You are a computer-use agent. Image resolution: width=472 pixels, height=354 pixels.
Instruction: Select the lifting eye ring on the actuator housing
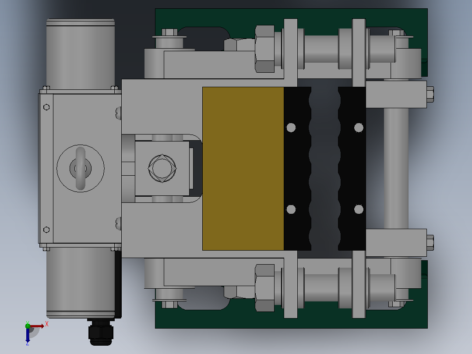(x=81, y=168)
